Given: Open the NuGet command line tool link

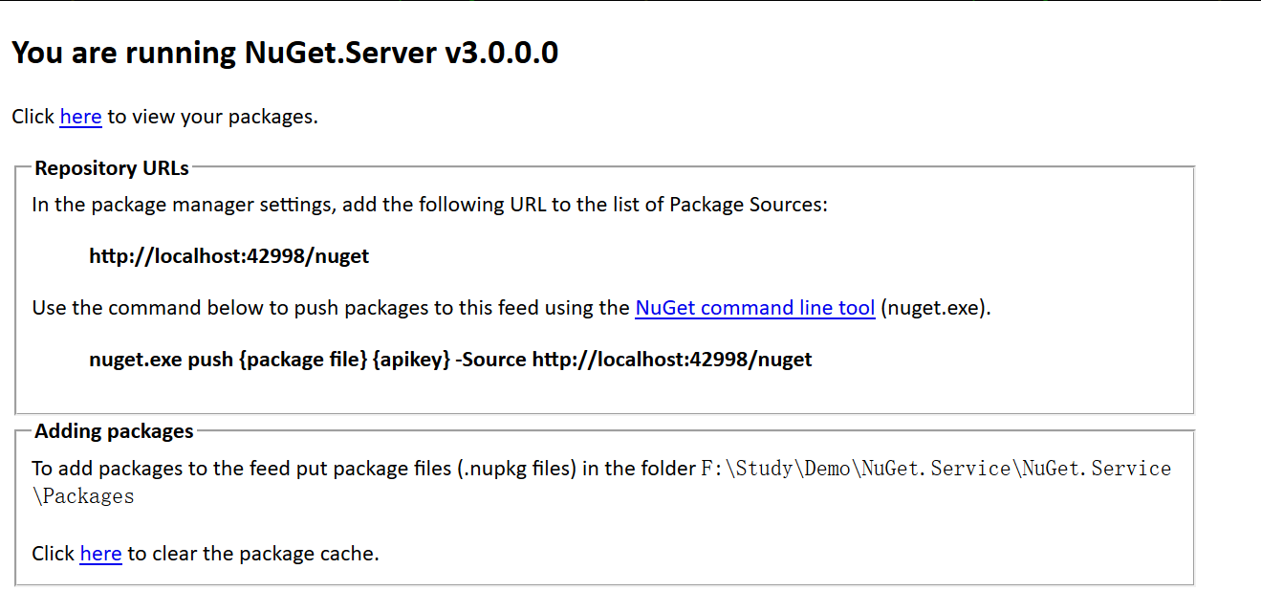Looking at the screenshot, I should click(755, 308).
